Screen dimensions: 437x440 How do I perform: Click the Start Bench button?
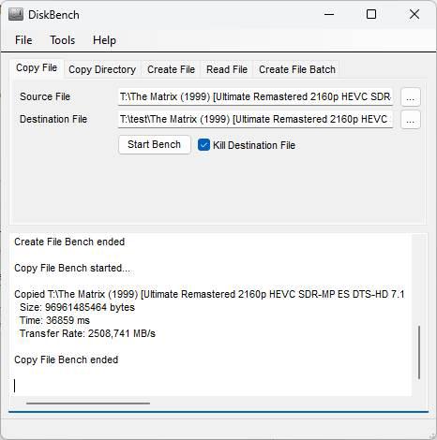[155, 144]
